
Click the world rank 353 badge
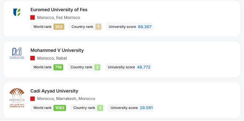pyautogui.click(x=59, y=27)
